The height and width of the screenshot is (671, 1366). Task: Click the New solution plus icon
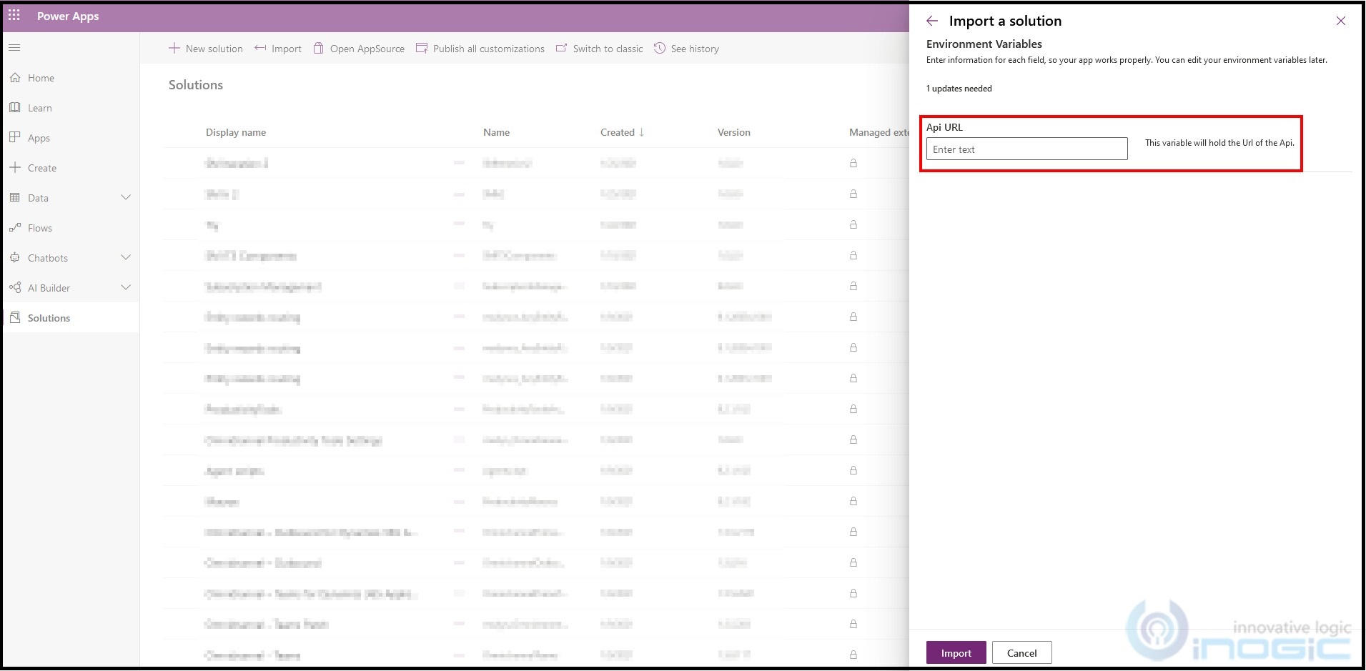click(174, 48)
